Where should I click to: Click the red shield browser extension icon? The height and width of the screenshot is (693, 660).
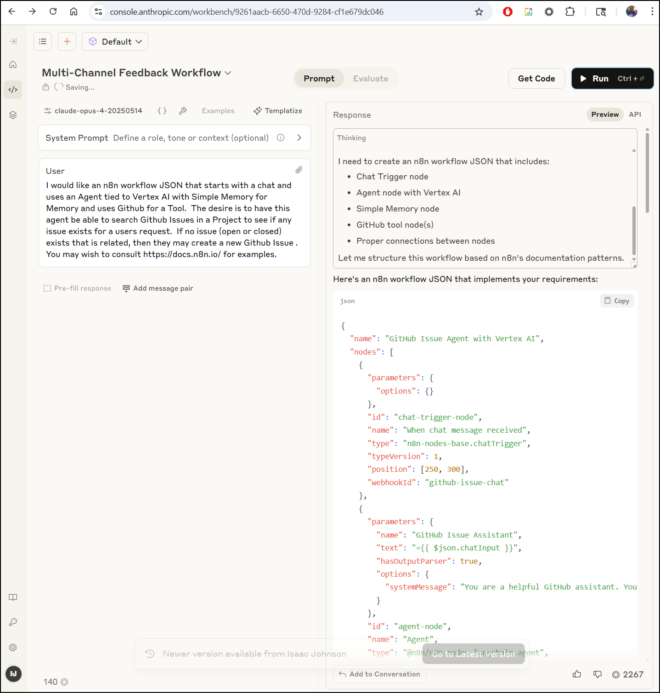[508, 12]
